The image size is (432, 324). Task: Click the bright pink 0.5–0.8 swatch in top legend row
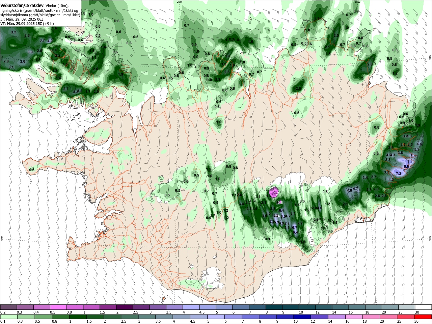58,307
